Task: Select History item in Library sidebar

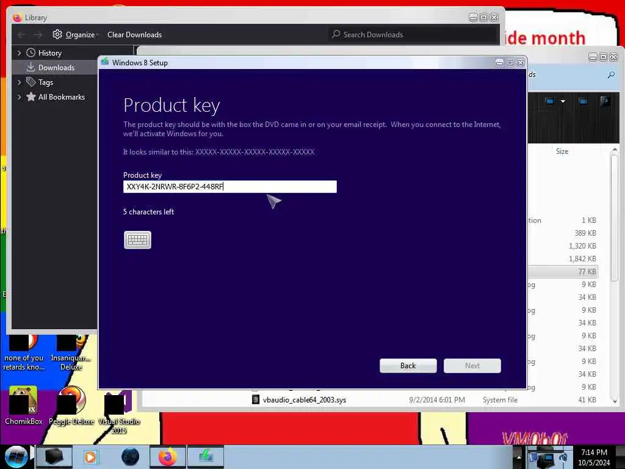Action: point(49,53)
